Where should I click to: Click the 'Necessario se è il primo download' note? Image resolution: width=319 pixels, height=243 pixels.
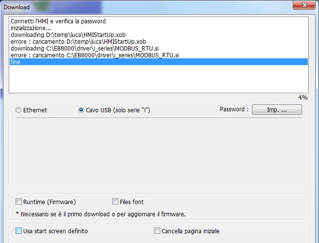click(x=101, y=214)
